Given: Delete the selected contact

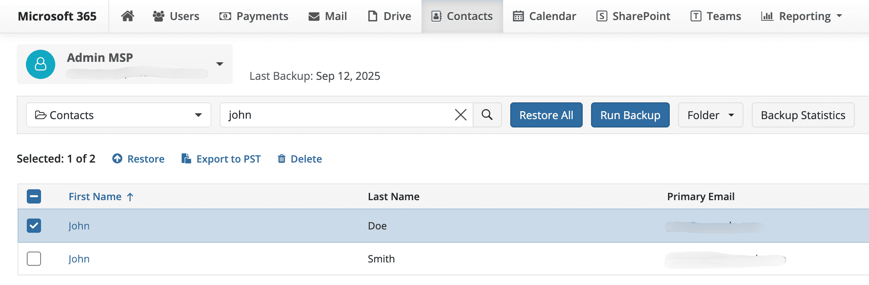Looking at the screenshot, I should pos(300,159).
